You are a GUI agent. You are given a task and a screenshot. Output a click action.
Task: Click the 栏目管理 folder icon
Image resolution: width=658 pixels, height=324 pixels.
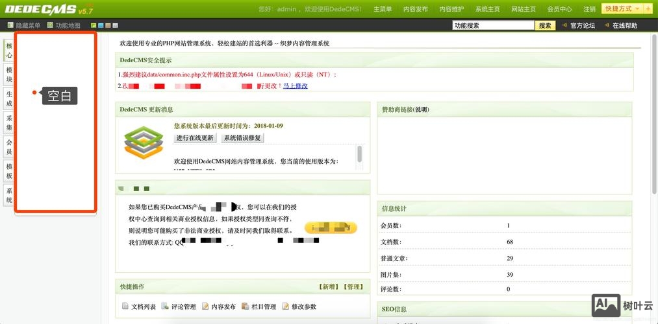pos(246,306)
